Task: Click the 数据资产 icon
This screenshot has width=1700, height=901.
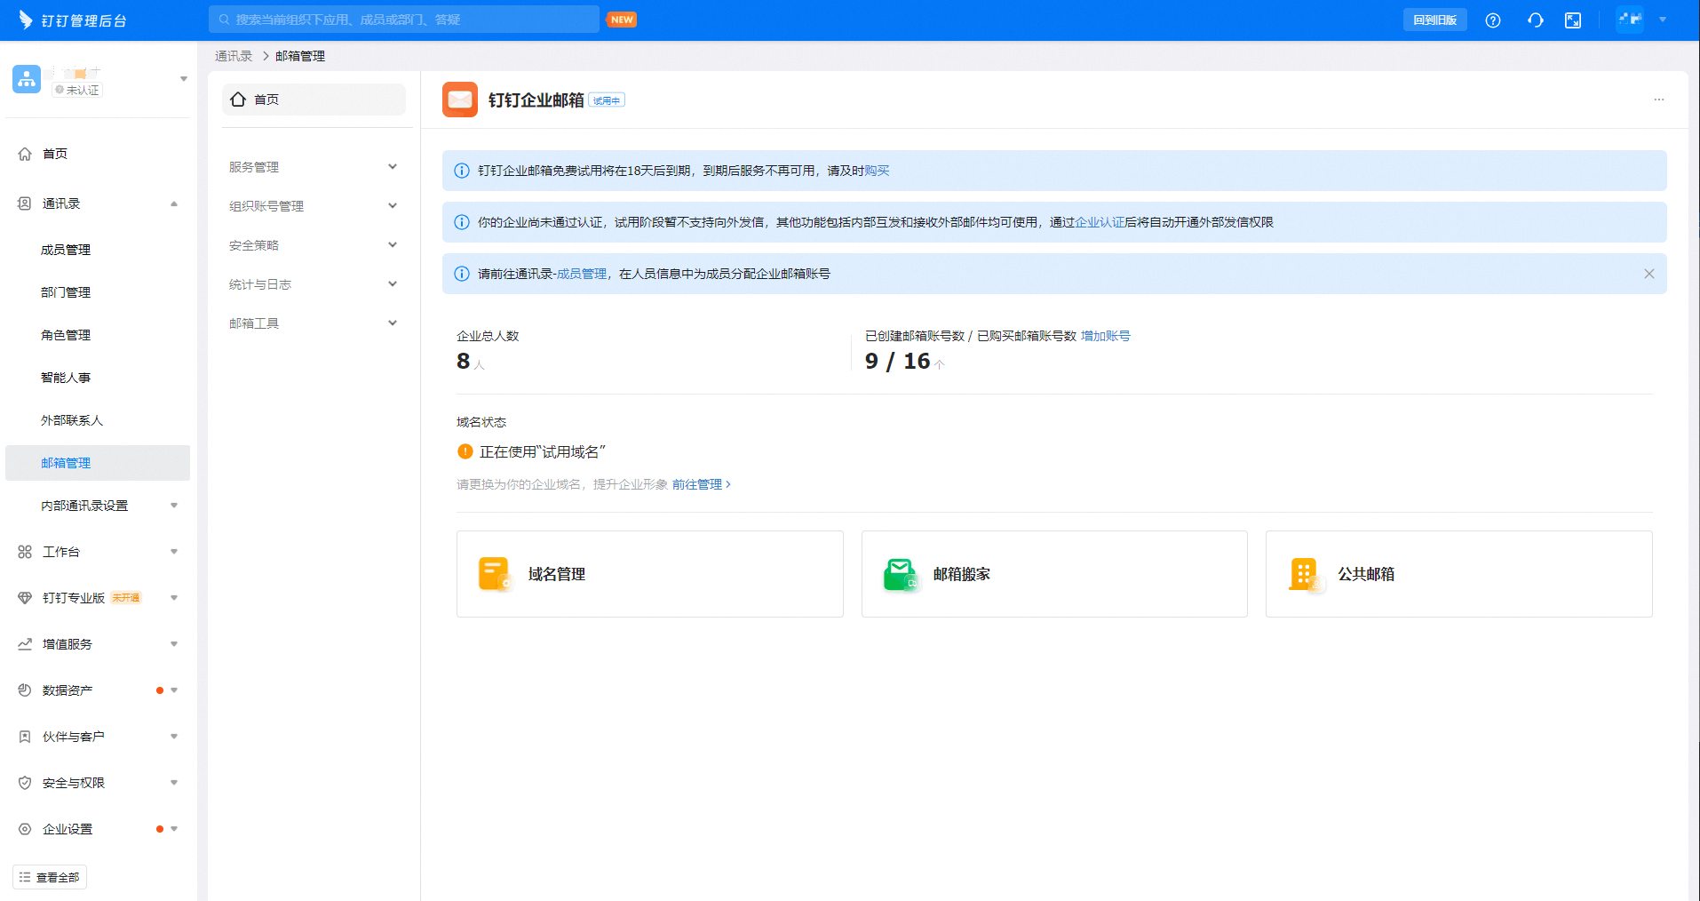Action: pyautogui.click(x=25, y=690)
